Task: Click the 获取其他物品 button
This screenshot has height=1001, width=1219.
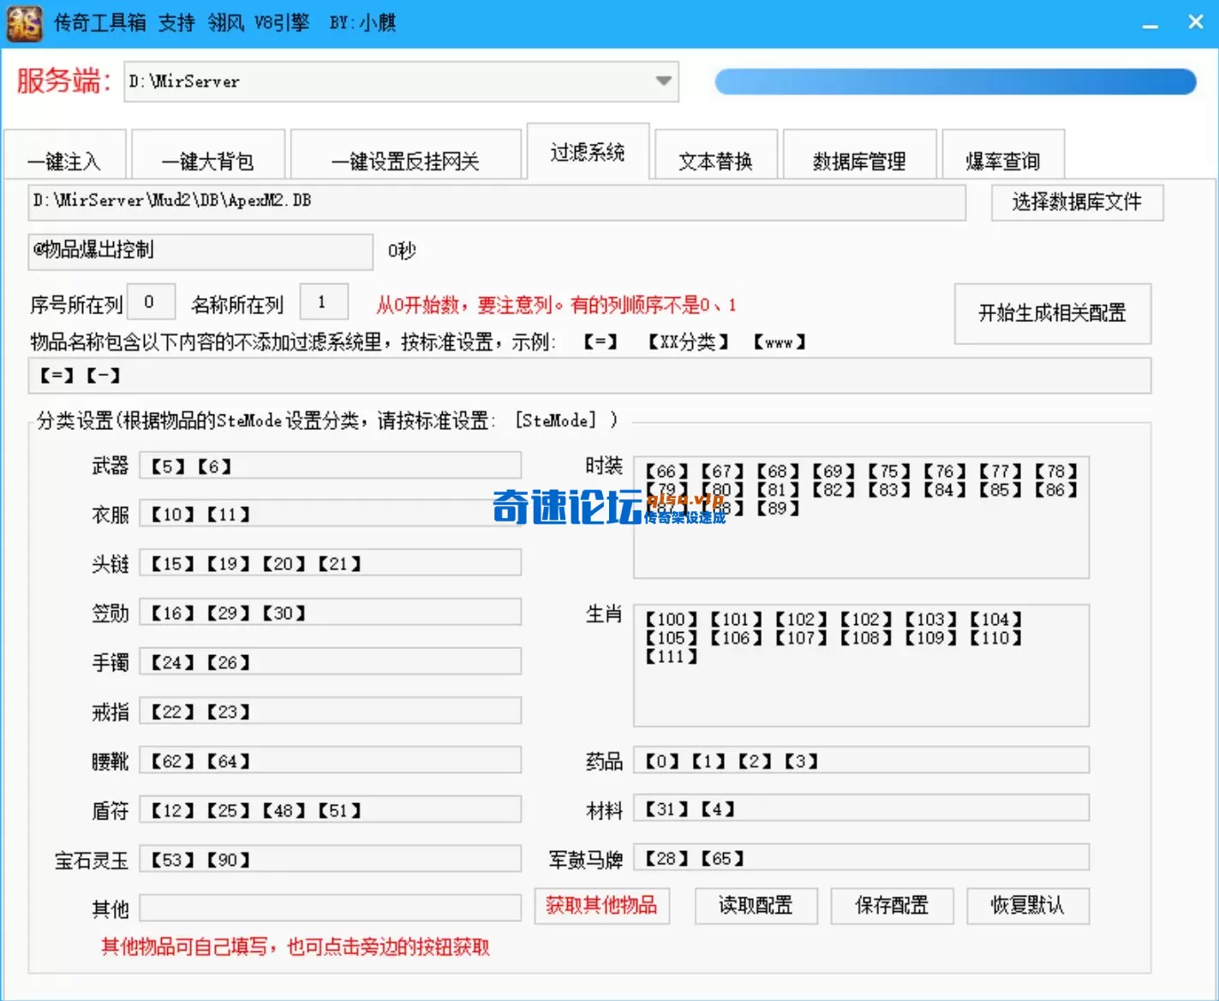Action: [x=601, y=906]
